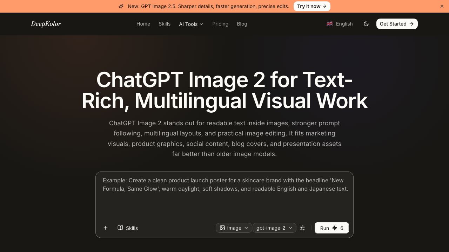
Task: Open Skills book button in prompt box
Action: 128,228
